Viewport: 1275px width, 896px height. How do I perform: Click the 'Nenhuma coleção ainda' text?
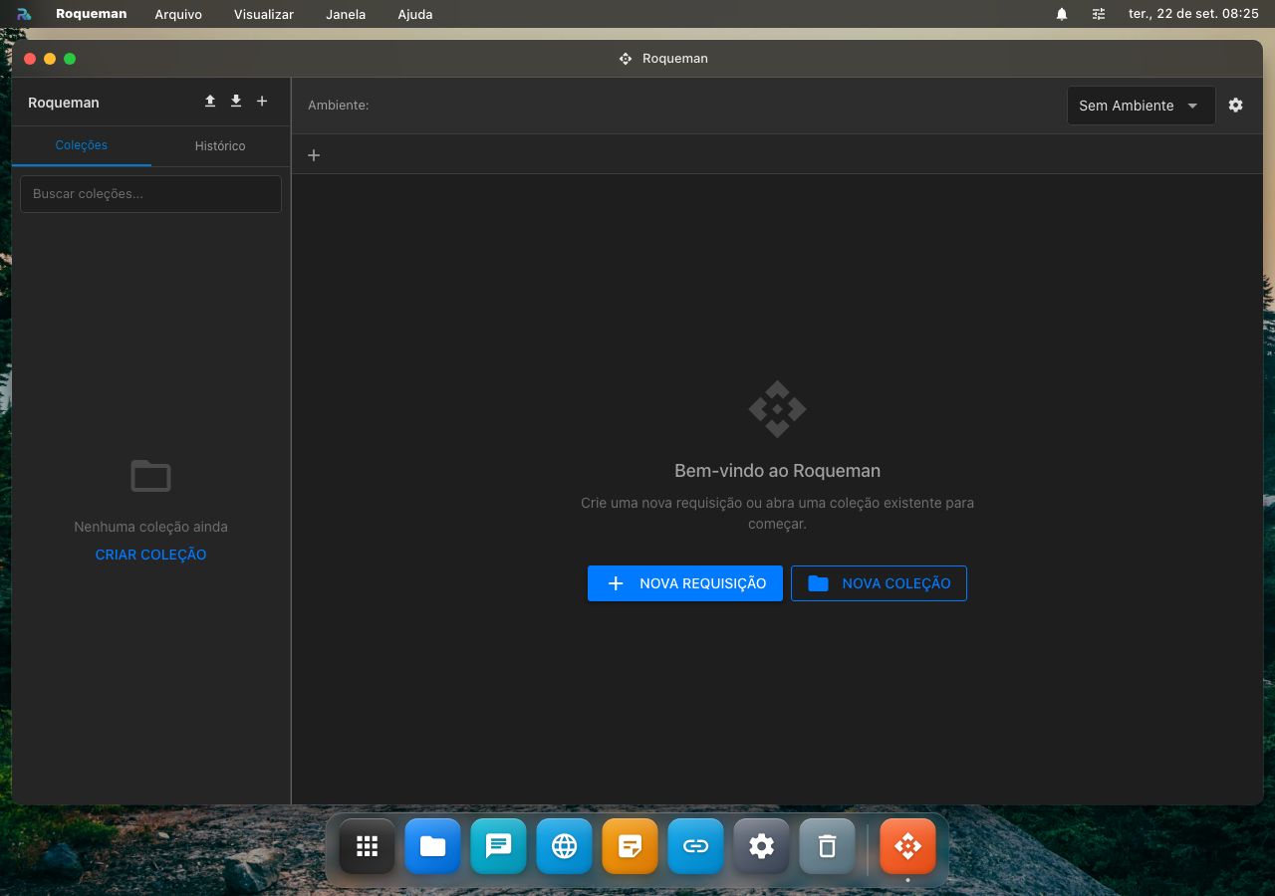pyautogui.click(x=151, y=527)
